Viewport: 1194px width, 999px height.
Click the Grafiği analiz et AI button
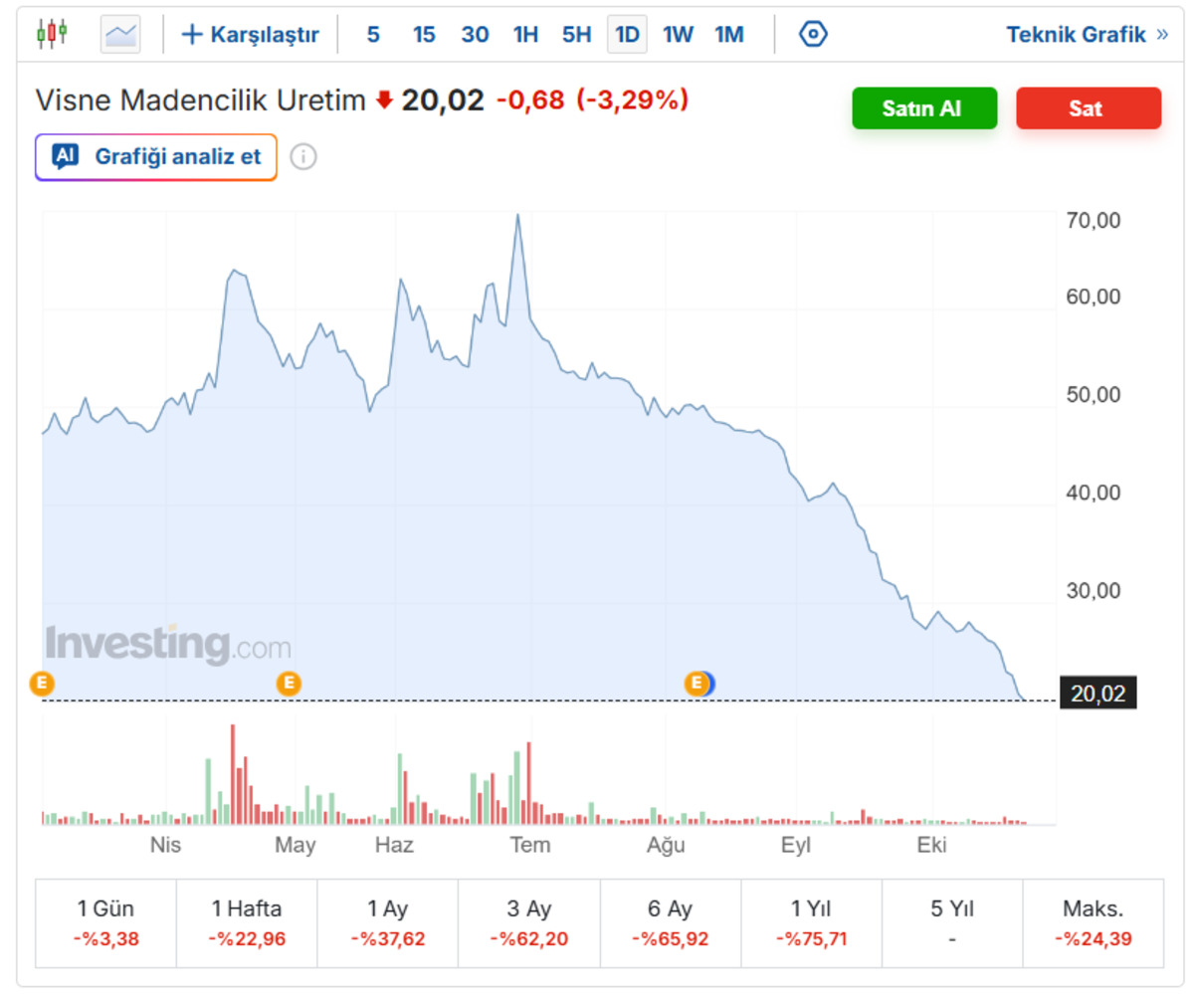pos(156,156)
